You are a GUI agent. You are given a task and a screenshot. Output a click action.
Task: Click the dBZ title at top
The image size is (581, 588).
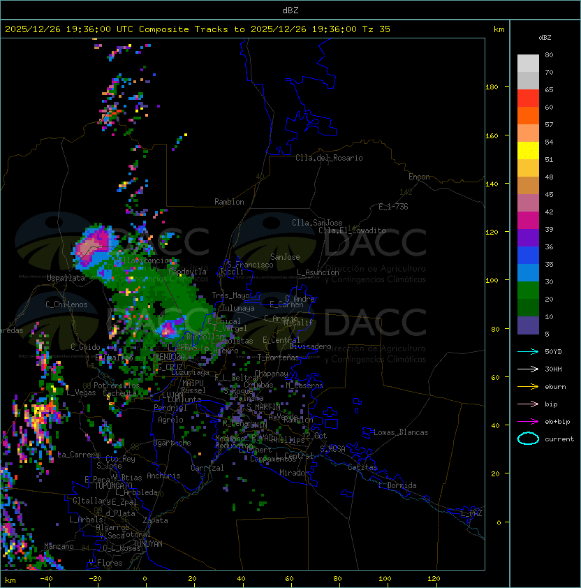[290, 10]
